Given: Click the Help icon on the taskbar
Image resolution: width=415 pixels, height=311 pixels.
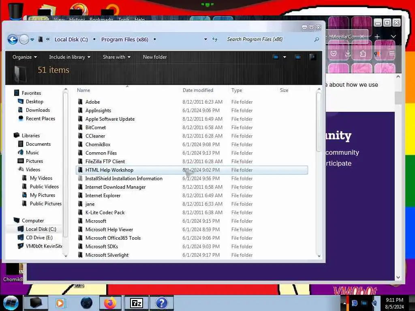Looking at the screenshot, I should pos(162,303).
